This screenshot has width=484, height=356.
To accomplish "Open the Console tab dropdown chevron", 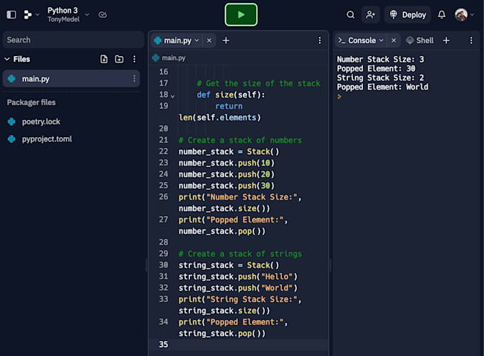I will 382,41.
